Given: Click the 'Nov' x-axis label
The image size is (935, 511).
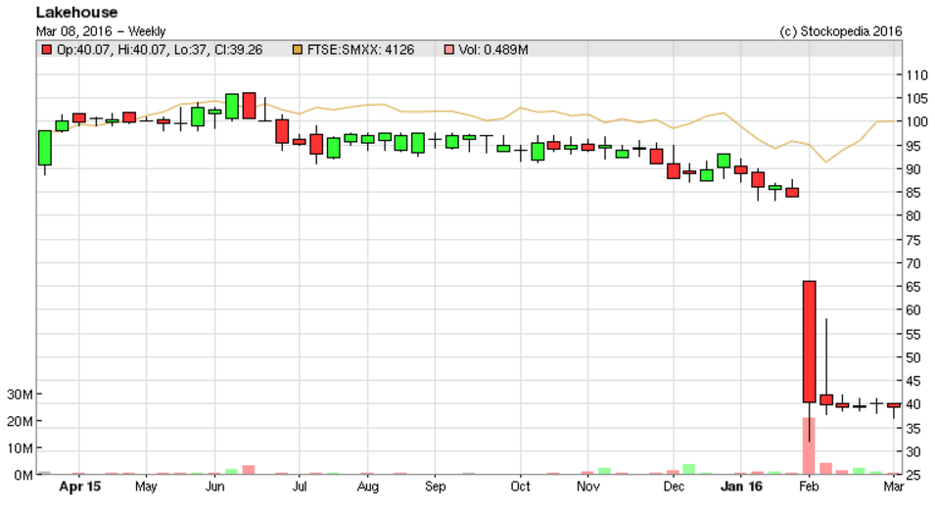Looking at the screenshot, I should tap(588, 487).
